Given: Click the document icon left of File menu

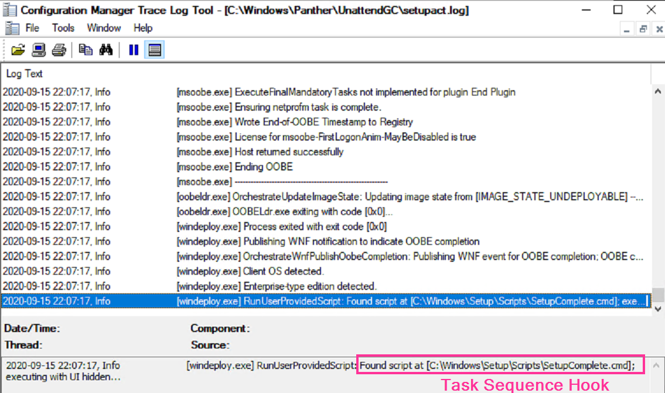Looking at the screenshot, I should click(12, 28).
